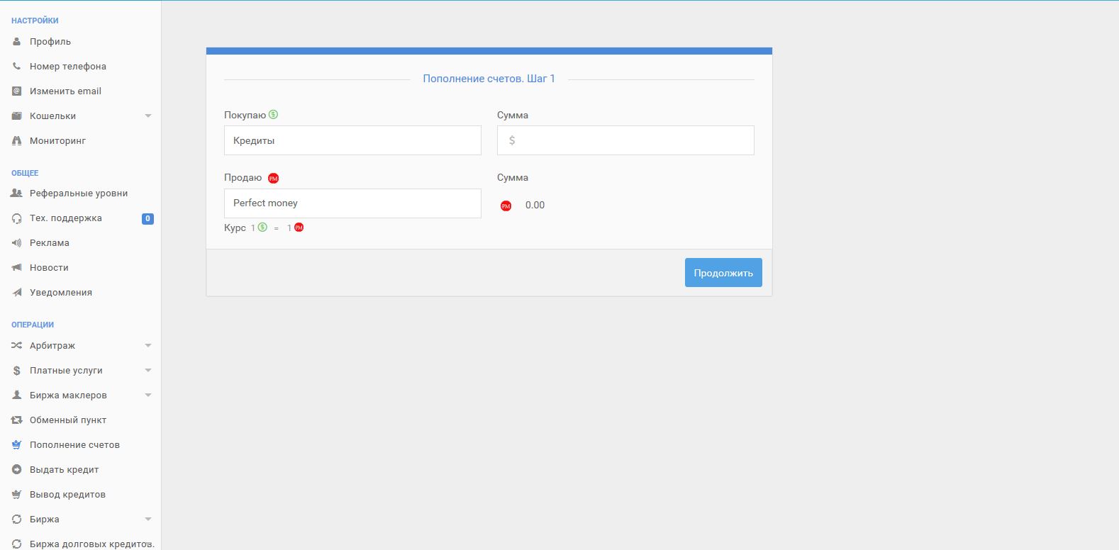Viewport: 1119px width, 550px height.
Task: Click the shuffle icon beside Арбитраж
Action: 17,346
